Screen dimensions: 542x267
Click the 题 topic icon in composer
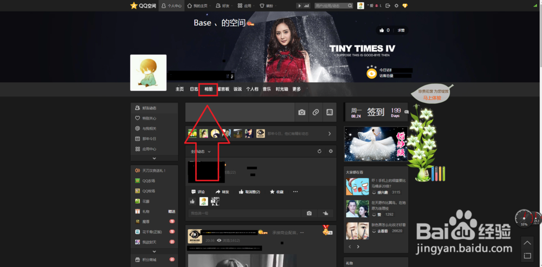click(330, 112)
